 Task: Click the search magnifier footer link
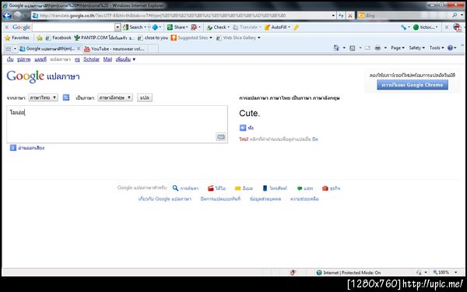[185, 188]
